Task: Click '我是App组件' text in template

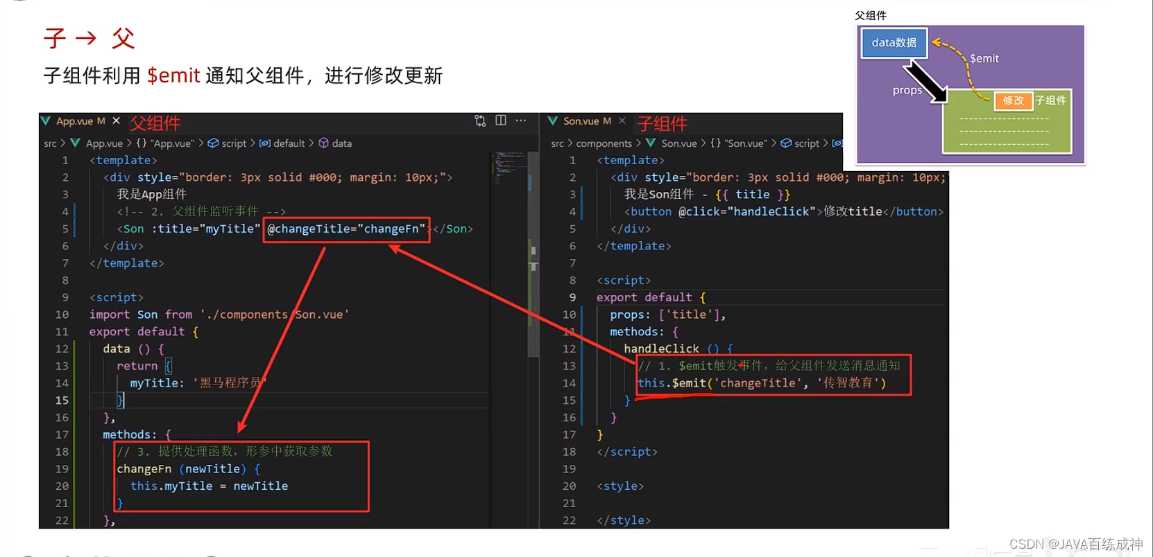Action: click(151, 195)
